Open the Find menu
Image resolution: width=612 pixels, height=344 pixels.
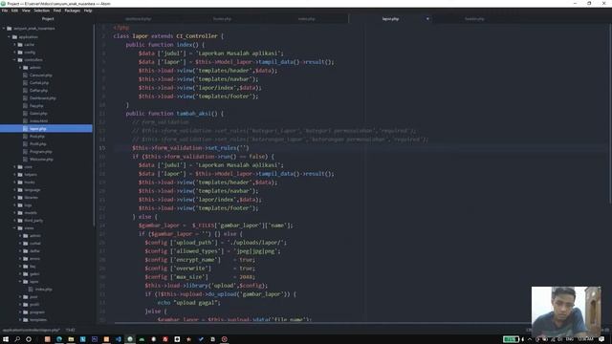[x=57, y=11]
